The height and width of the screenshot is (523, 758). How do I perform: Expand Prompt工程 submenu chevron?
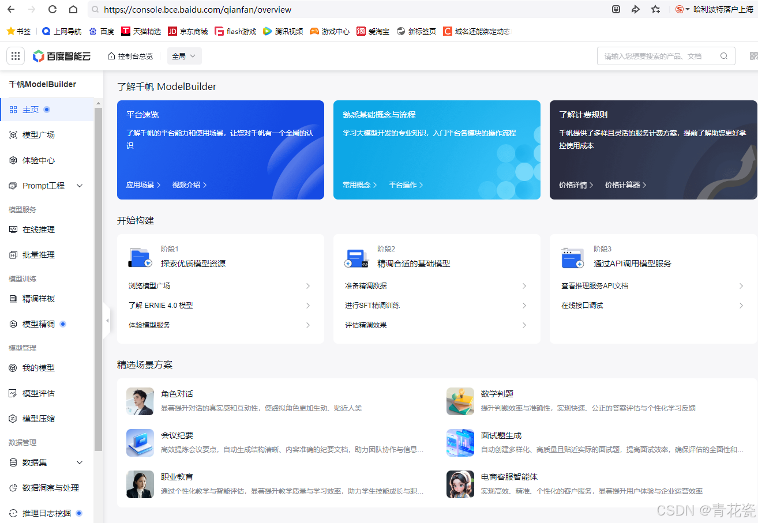(x=80, y=186)
